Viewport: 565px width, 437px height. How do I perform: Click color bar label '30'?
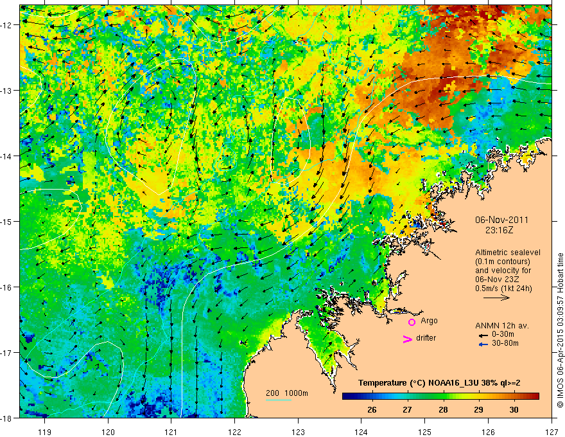pos(514,409)
